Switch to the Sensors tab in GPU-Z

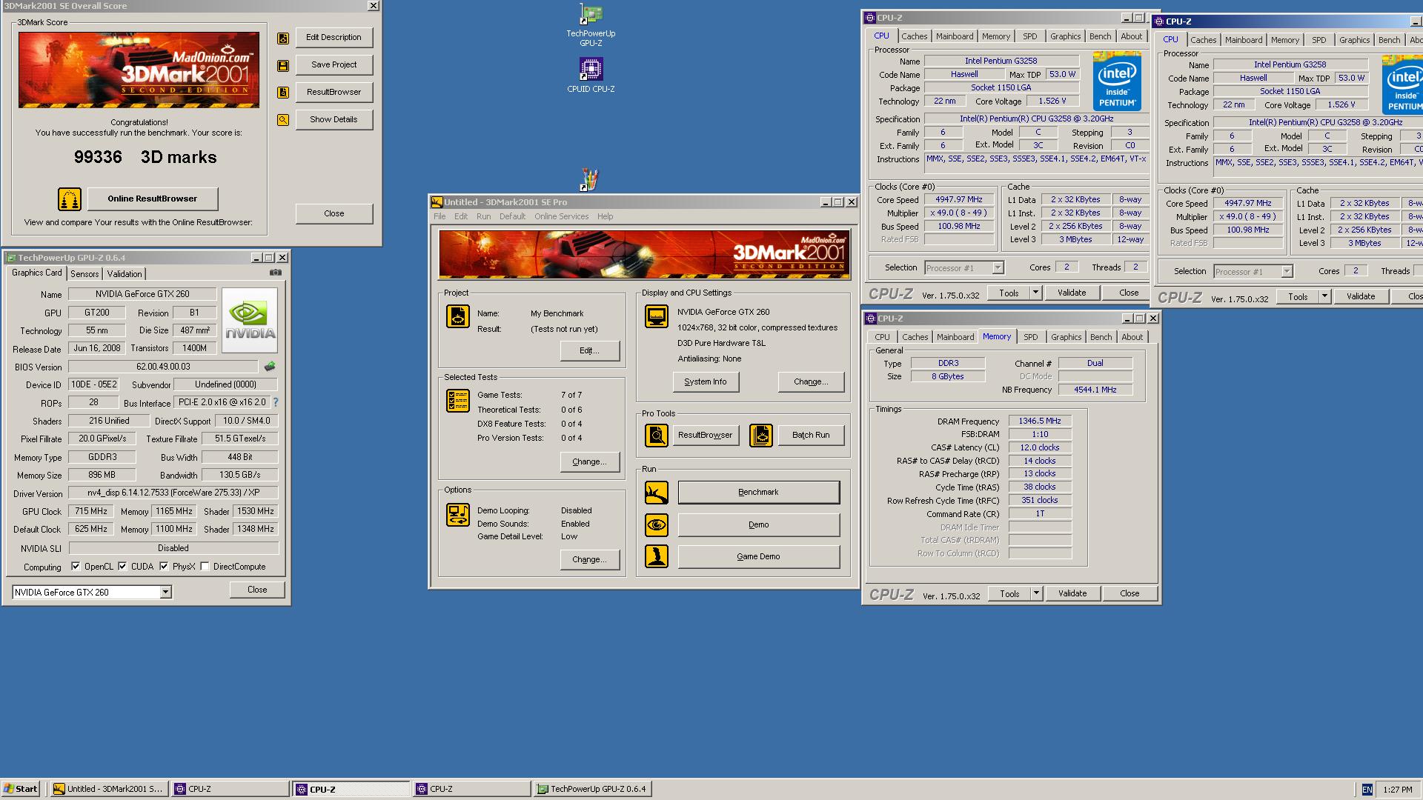click(x=84, y=274)
